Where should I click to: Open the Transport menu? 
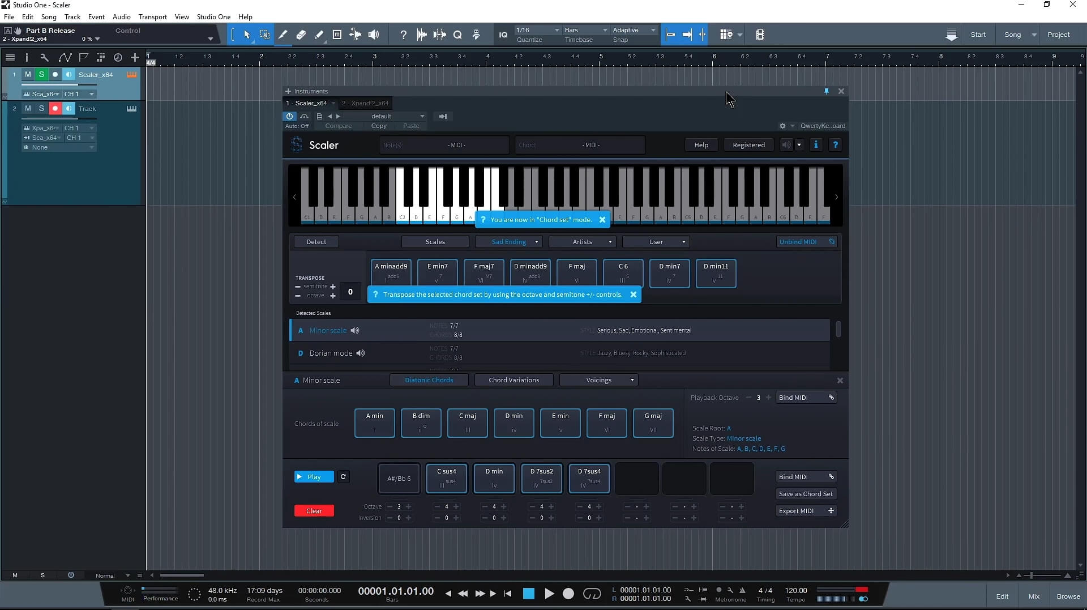153,17
